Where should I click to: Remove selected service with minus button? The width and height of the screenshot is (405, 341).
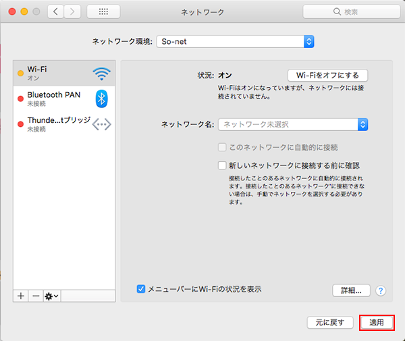pos(35,296)
